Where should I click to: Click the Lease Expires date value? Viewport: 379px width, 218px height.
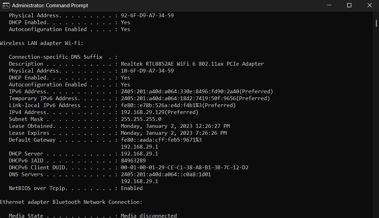point(174,133)
